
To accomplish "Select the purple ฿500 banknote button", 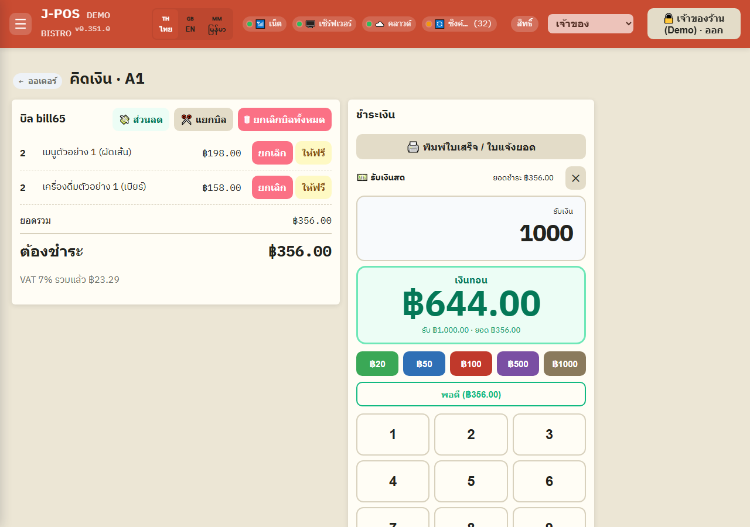I will [518, 364].
